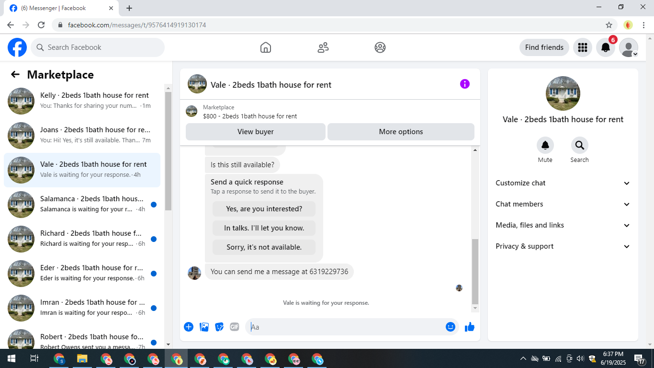Screen dimensions: 654x368
Task: Open the taskbar volume icon
Action: click(x=580, y=358)
